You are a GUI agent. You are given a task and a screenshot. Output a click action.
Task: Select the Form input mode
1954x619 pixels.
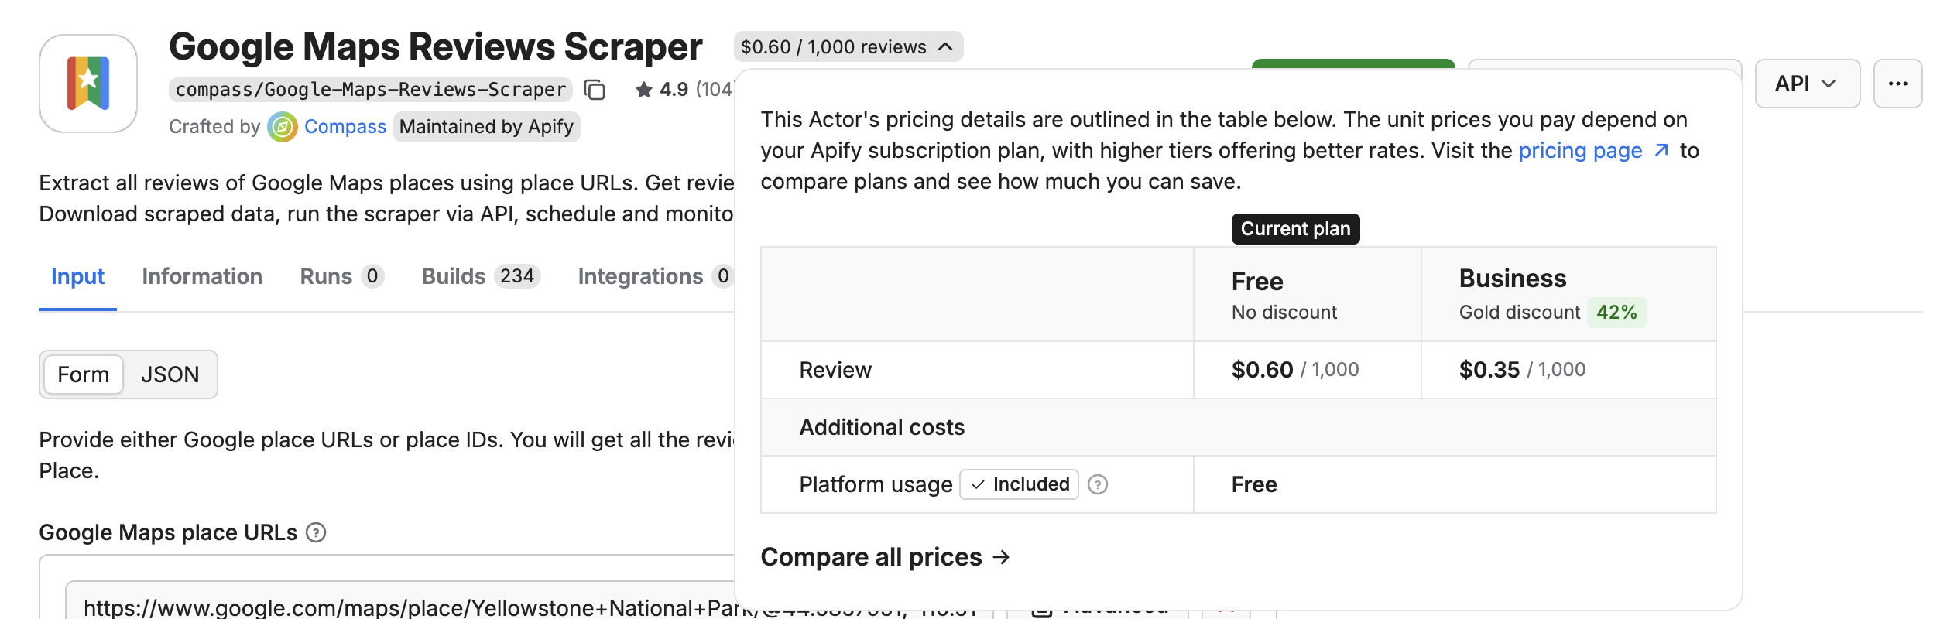tap(84, 374)
